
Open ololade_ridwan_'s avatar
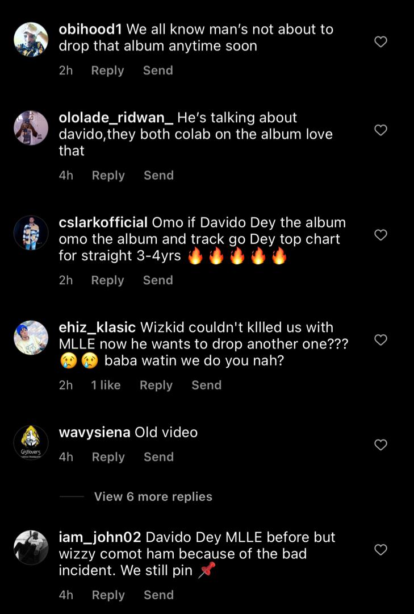(31, 128)
